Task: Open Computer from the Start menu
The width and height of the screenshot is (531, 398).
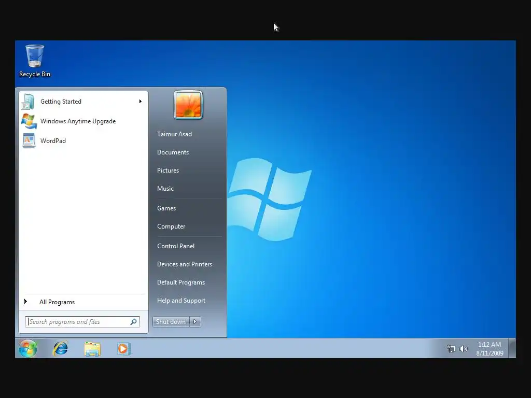Action: click(x=171, y=226)
